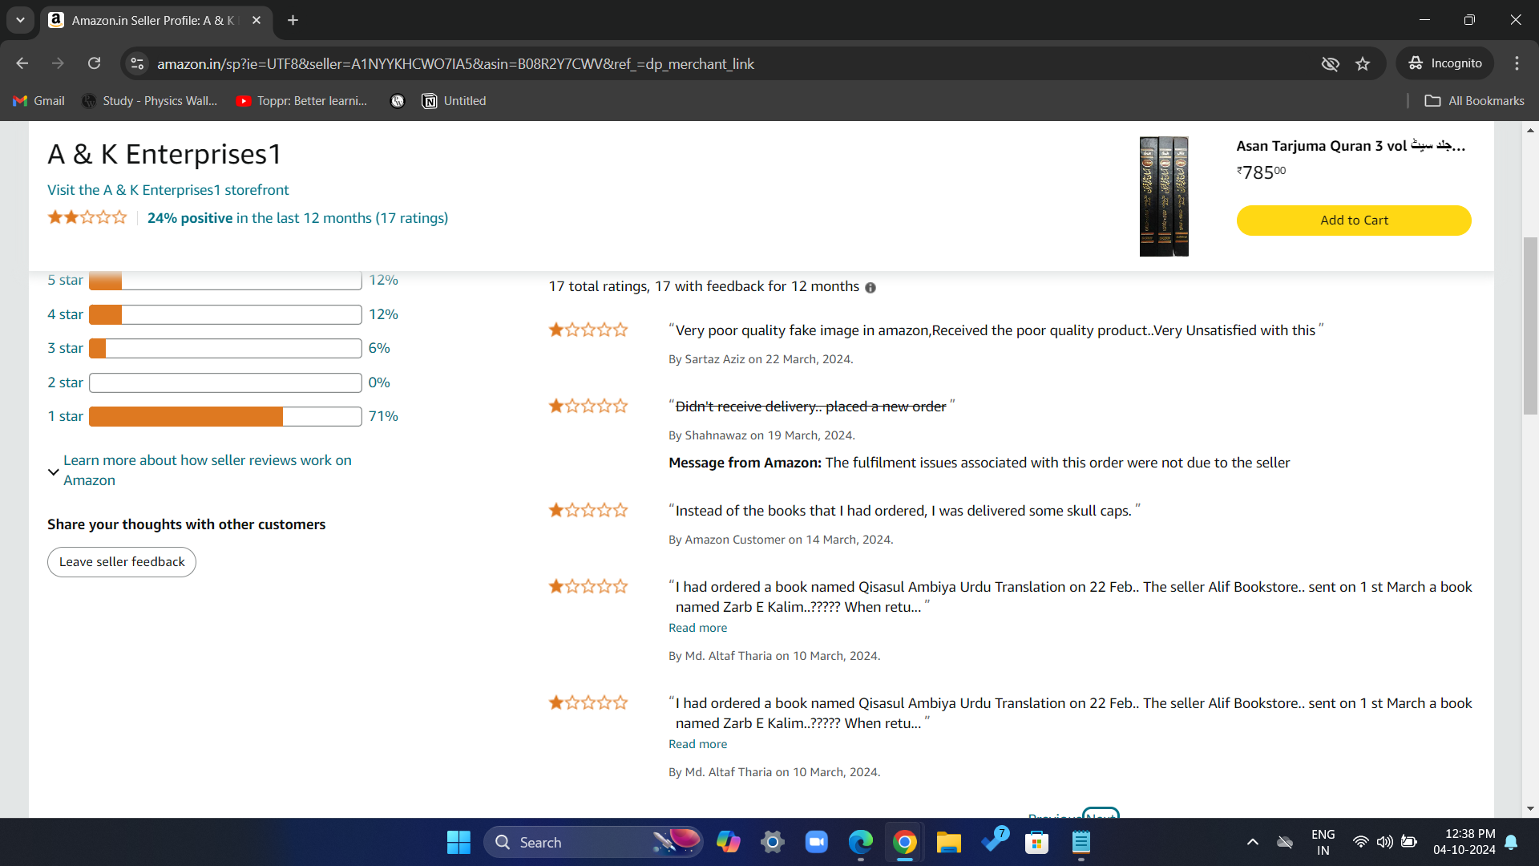Viewport: 1539px width, 866px height.
Task: Click the star rating of the skull caps review
Action: tap(588, 510)
